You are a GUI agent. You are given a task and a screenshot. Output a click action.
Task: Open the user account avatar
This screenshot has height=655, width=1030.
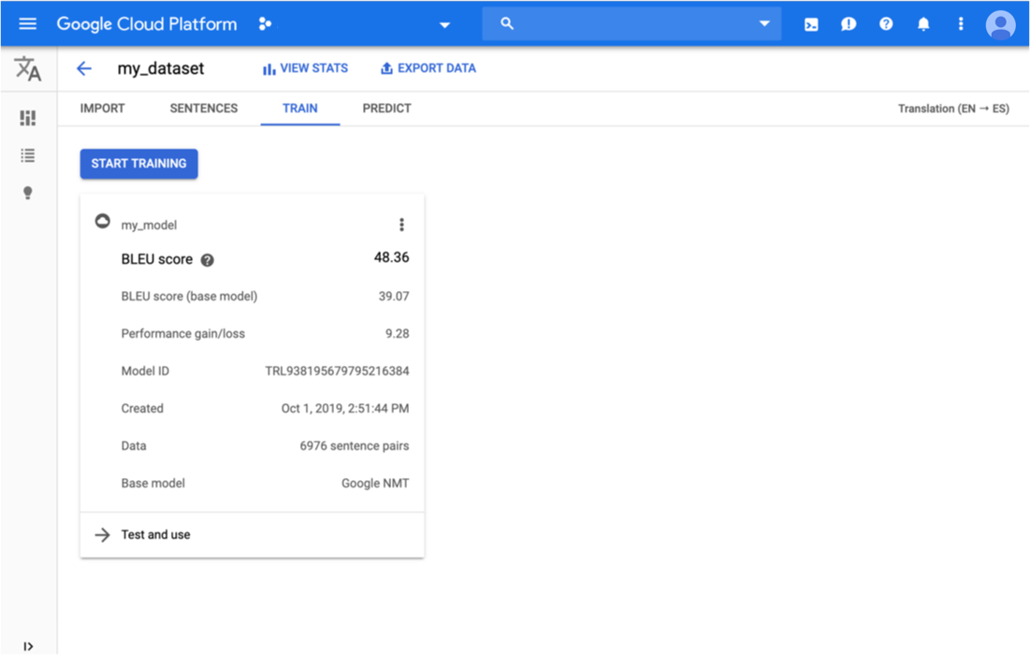tap(1000, 24)
